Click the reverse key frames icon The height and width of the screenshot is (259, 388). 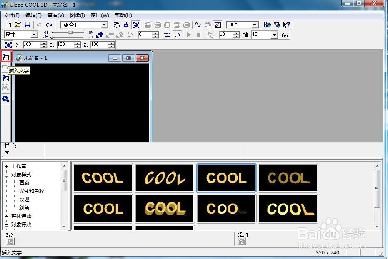[x=120, y=35]
